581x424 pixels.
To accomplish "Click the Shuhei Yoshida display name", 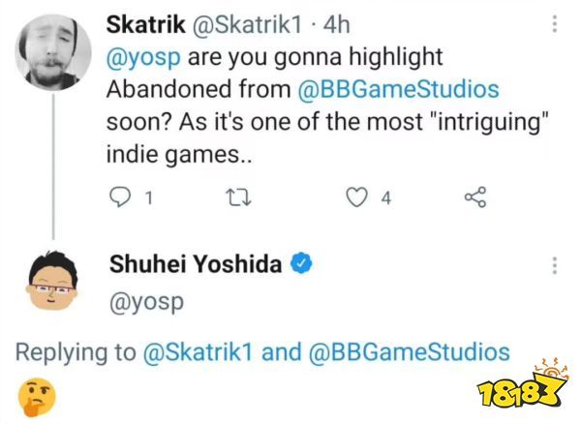I will pos(194,265).
